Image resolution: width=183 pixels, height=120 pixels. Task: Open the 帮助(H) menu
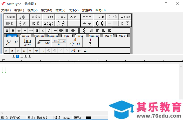(100, 10)
